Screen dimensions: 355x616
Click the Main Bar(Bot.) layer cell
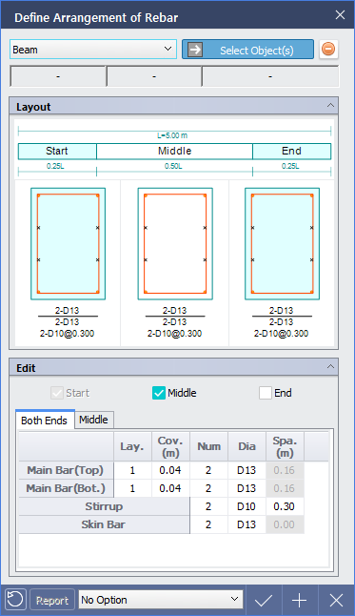tap(132, 488)
